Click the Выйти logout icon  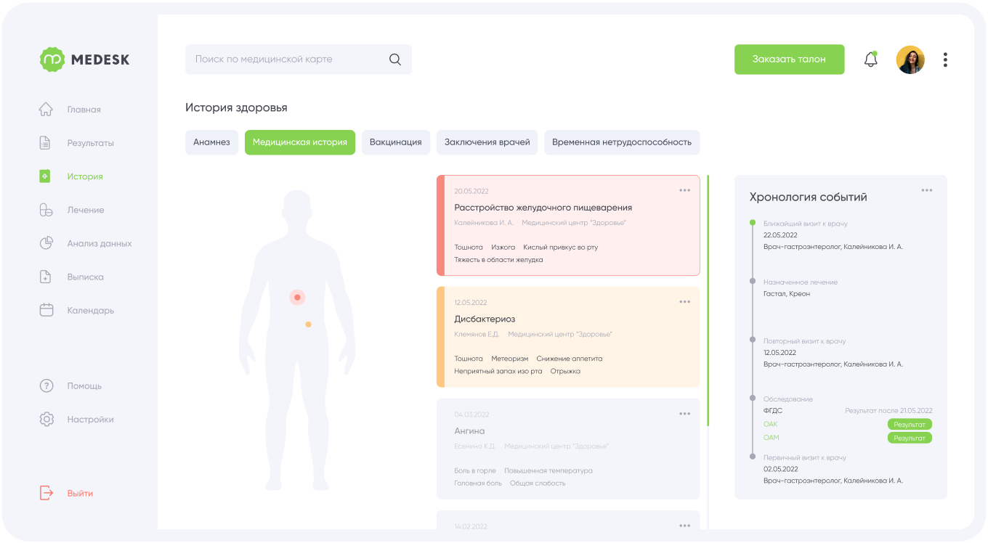[x=46, y=493]
